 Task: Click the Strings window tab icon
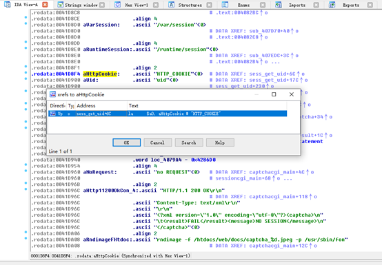pyautogui.click(x=61, y=5)
